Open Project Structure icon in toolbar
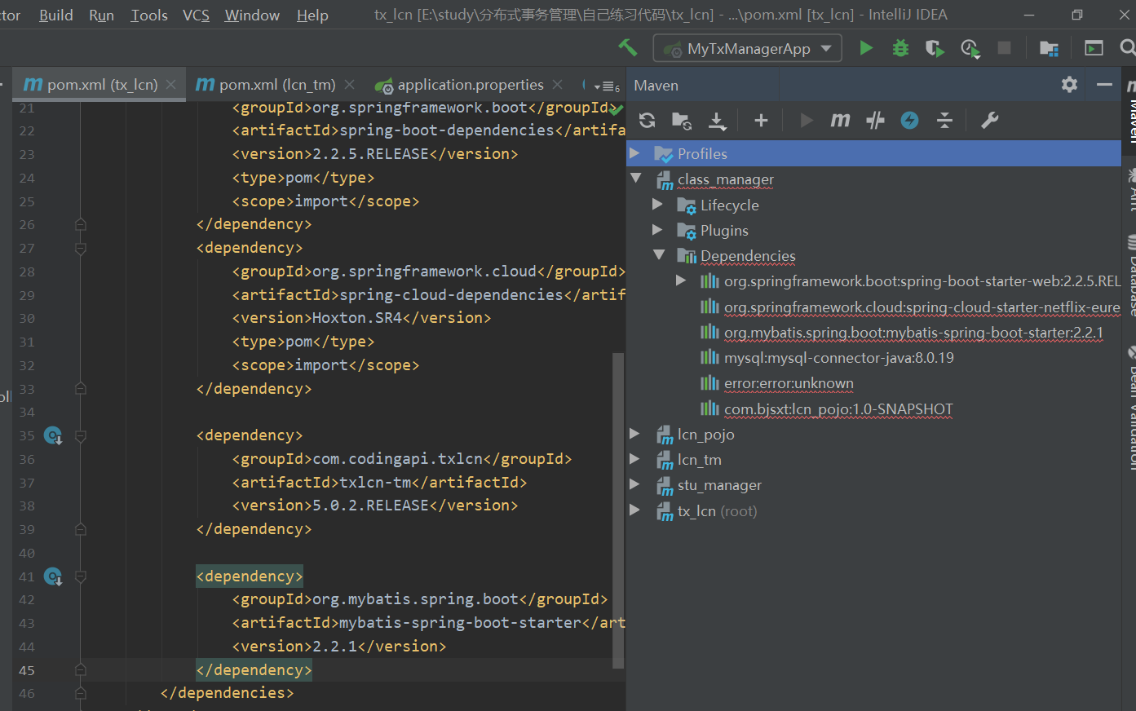This screenshot has width=1136, height=711. click(x=1049, y=48)
